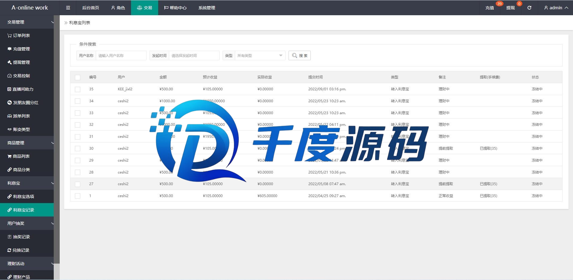Click 已提取(35) in row 27
This screenshot has width=573, height=280.
(x=489, y=184)
